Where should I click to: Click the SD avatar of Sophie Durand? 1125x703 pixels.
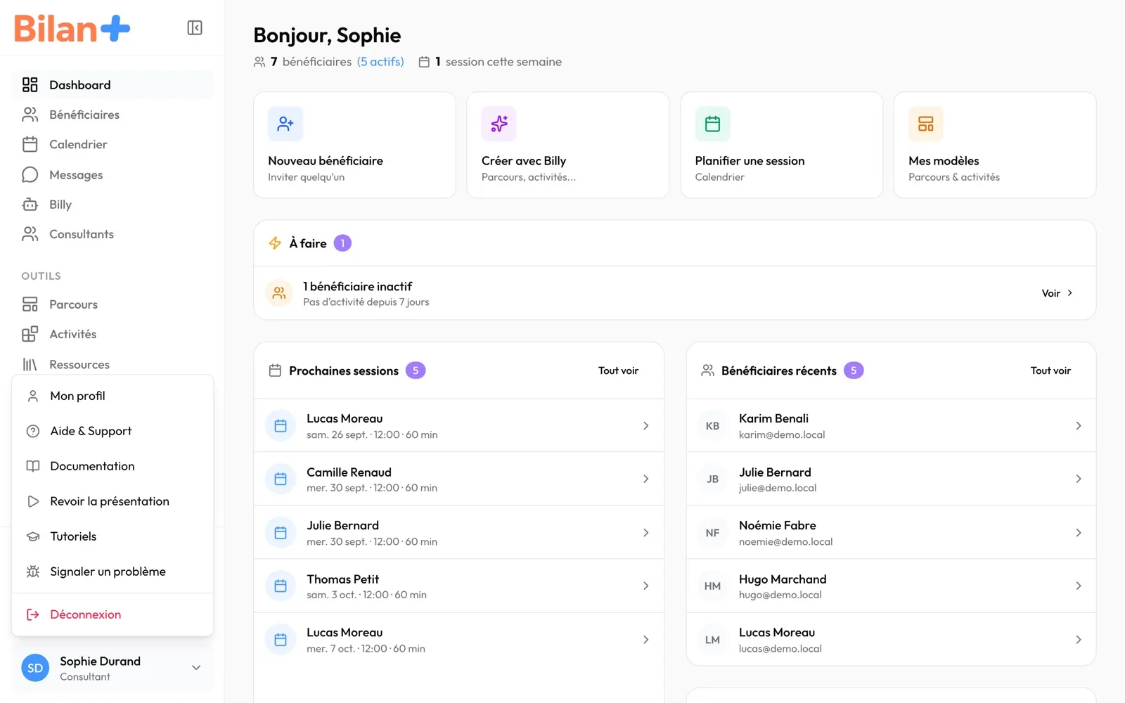click(x=35, y=668)
